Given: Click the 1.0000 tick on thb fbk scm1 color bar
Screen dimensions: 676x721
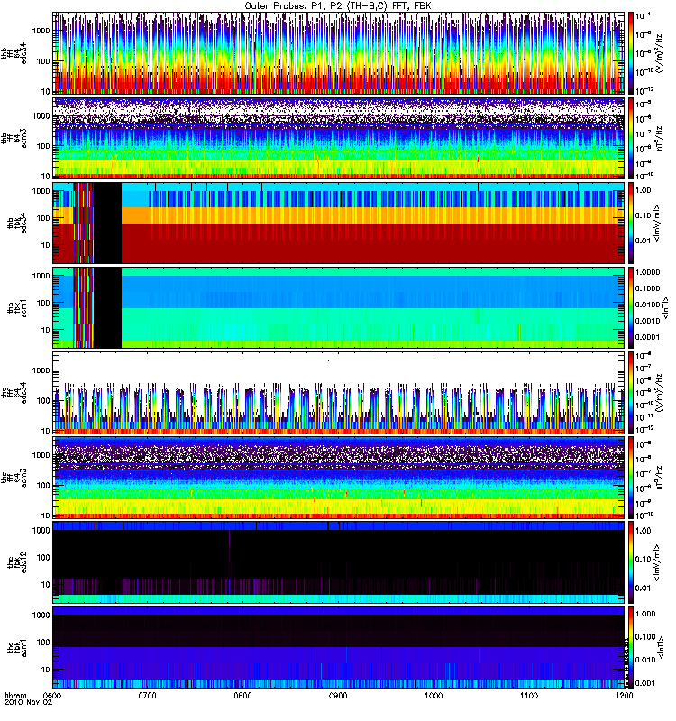Looking at the screenshot, I should click(647, 272).
